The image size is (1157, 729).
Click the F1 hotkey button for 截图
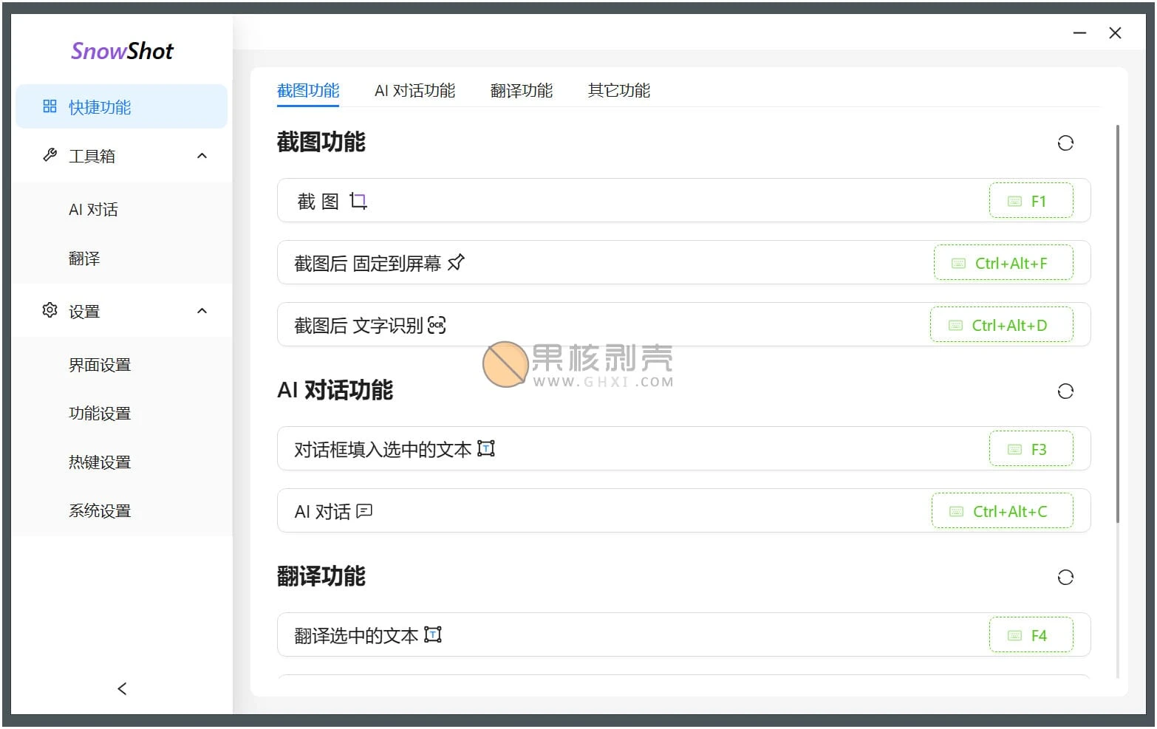(1031, 200)
